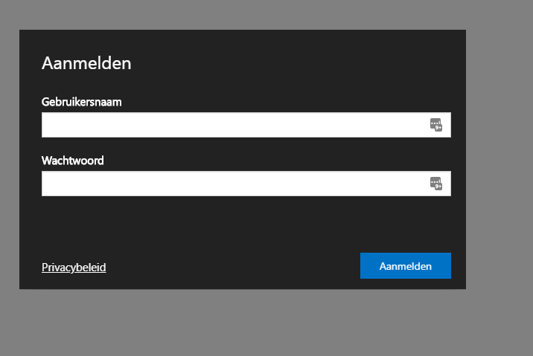Click empty dark area above Privacybeleid link
Screen dimensions: 533x356
(x=136, y=227)
